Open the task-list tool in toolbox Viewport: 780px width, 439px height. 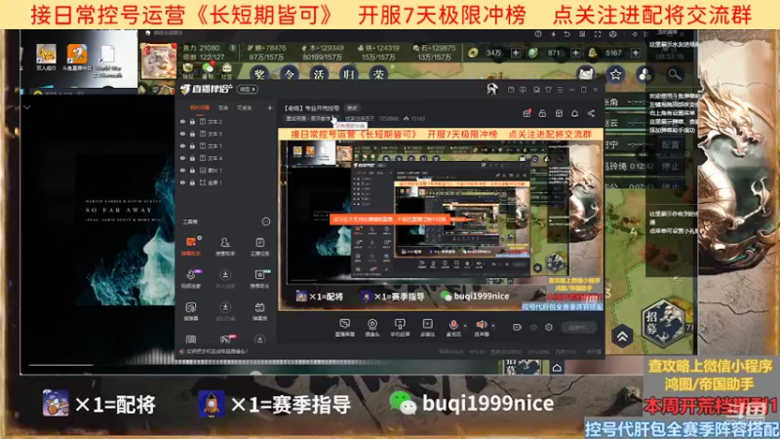tap(259, 247)
